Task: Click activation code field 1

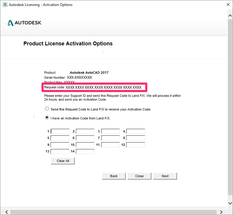Action: point(60,131)
